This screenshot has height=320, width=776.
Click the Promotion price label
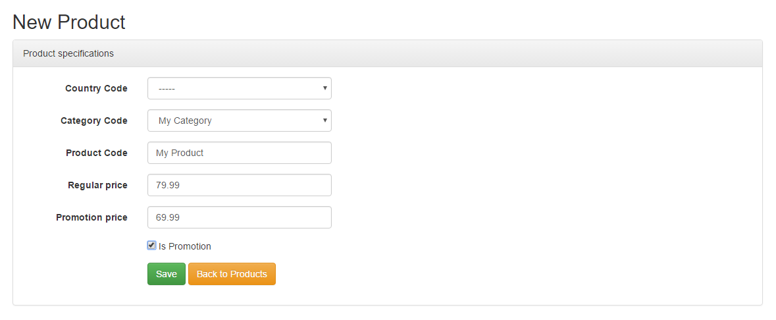(x=91, y=217)
